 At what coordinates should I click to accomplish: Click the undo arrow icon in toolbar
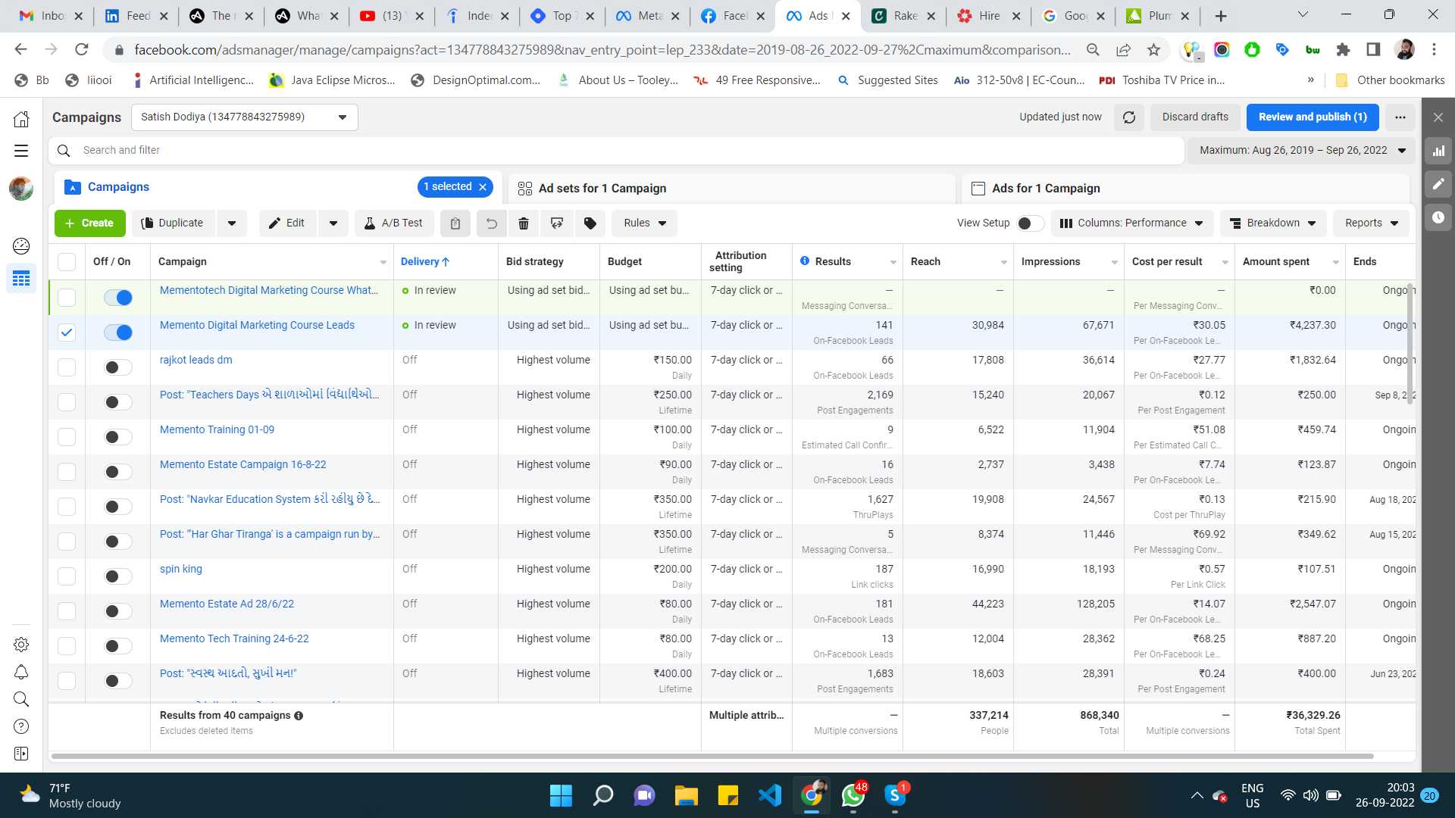tap(491, 223)
